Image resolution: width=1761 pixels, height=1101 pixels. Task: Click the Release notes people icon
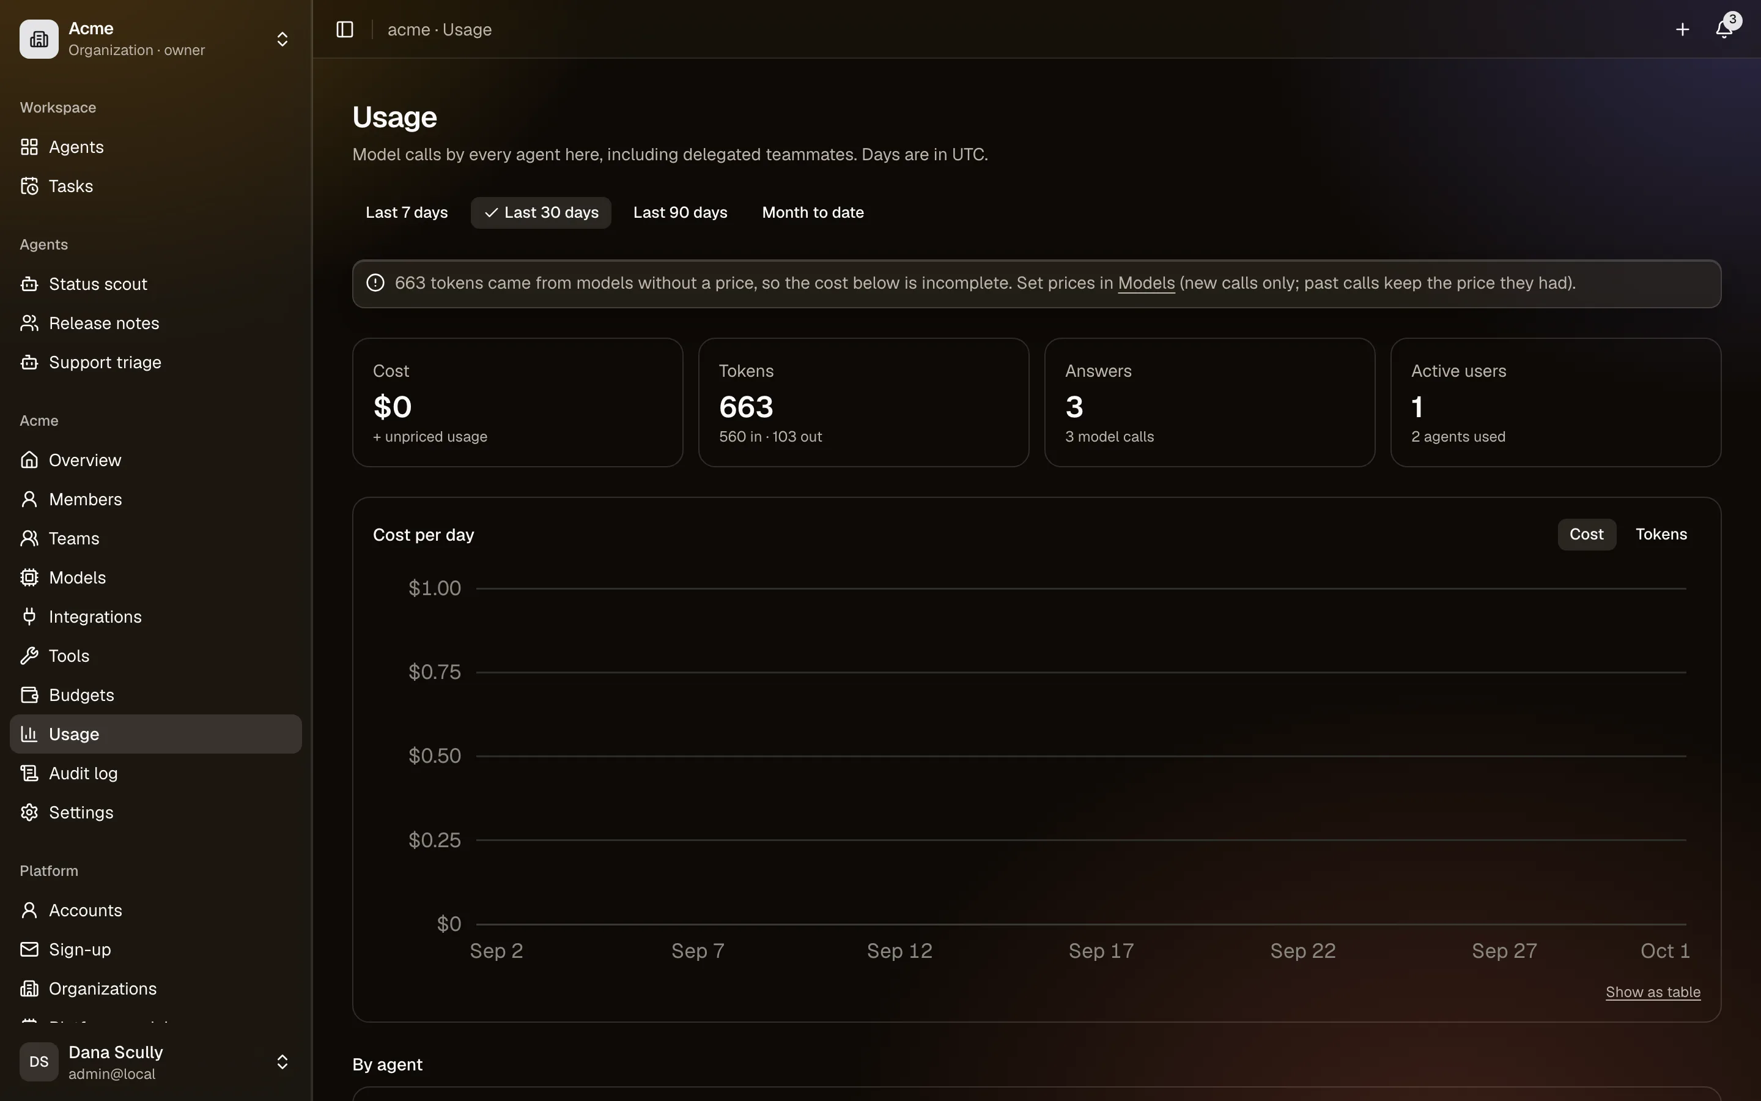(x=29, y=324)
